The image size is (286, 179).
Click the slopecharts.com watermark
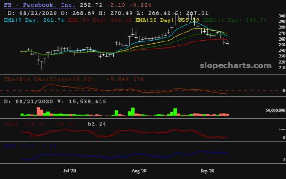pos(236,65)
